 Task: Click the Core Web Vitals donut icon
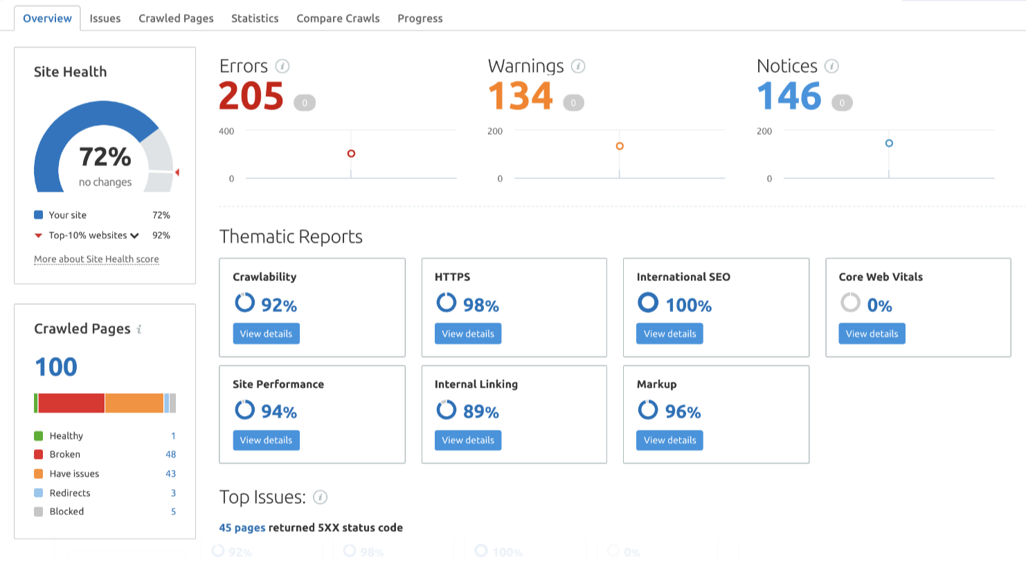[x=849, y=303]
